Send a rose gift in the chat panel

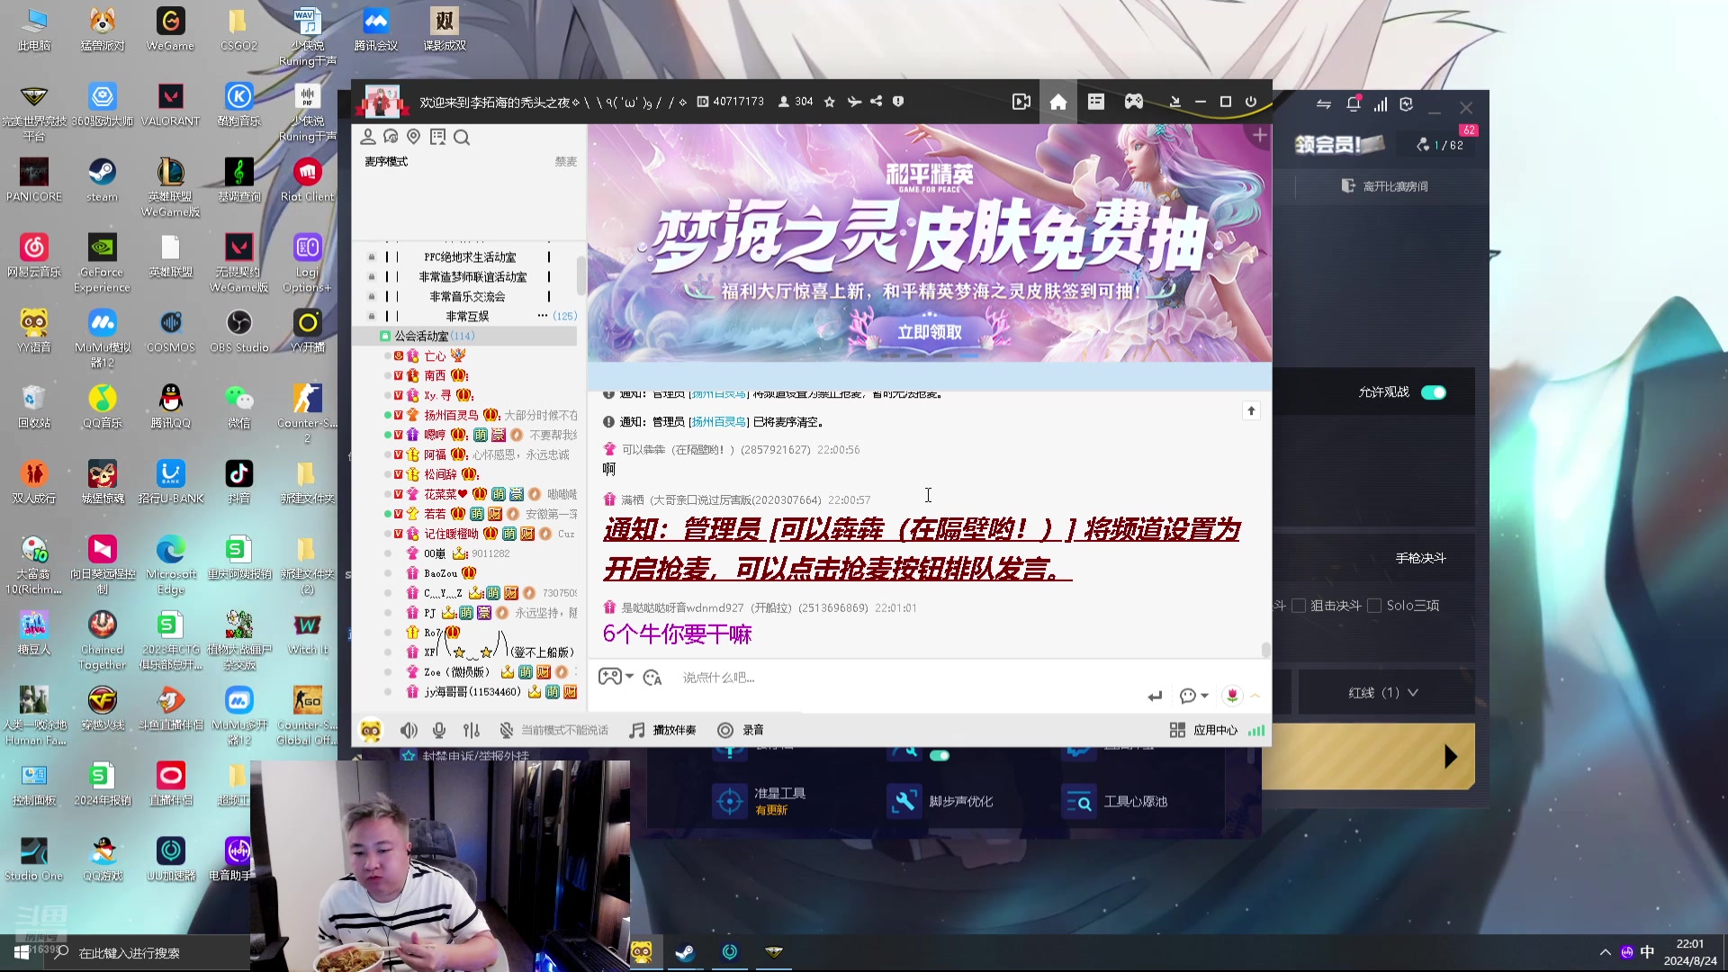[x=1234, y=695]
